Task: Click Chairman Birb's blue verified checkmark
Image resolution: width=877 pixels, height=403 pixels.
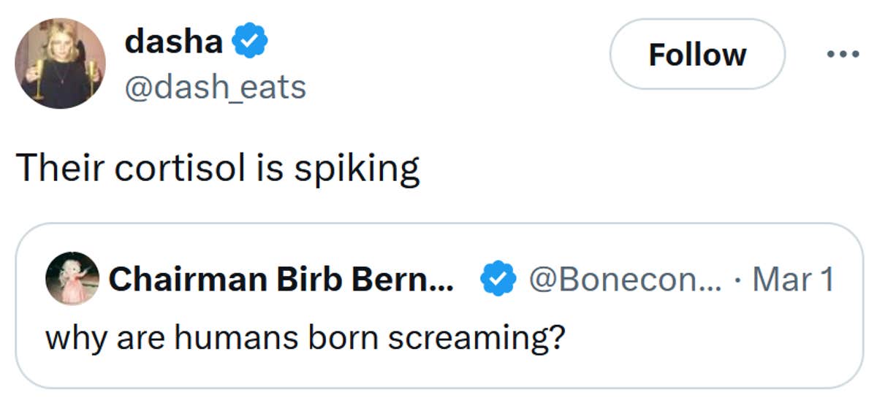Action: click(x=497, y=279)
